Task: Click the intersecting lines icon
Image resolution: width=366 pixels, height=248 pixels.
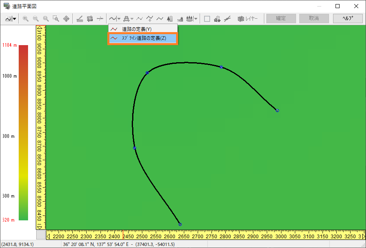Action: coord(227,19)
